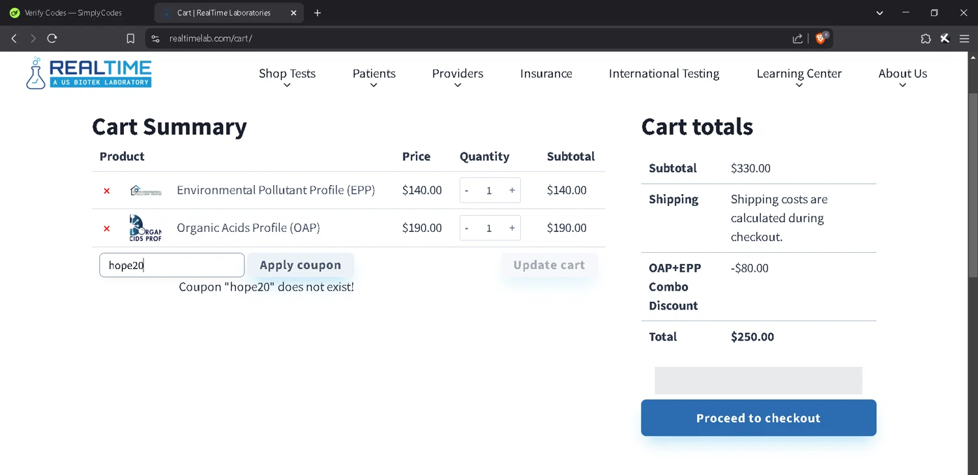Click OAP quantity field showing 1
978x475 pixels.
(x=489, y=228)
